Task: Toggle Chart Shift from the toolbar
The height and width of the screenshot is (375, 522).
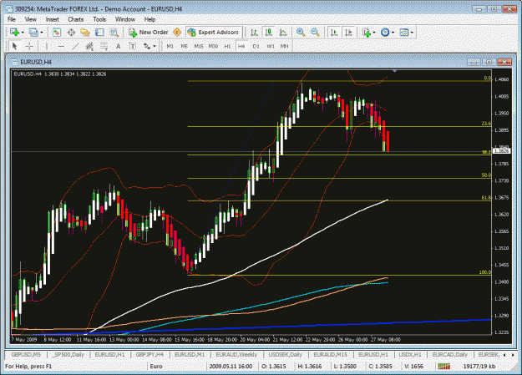Action: [348, 33]
